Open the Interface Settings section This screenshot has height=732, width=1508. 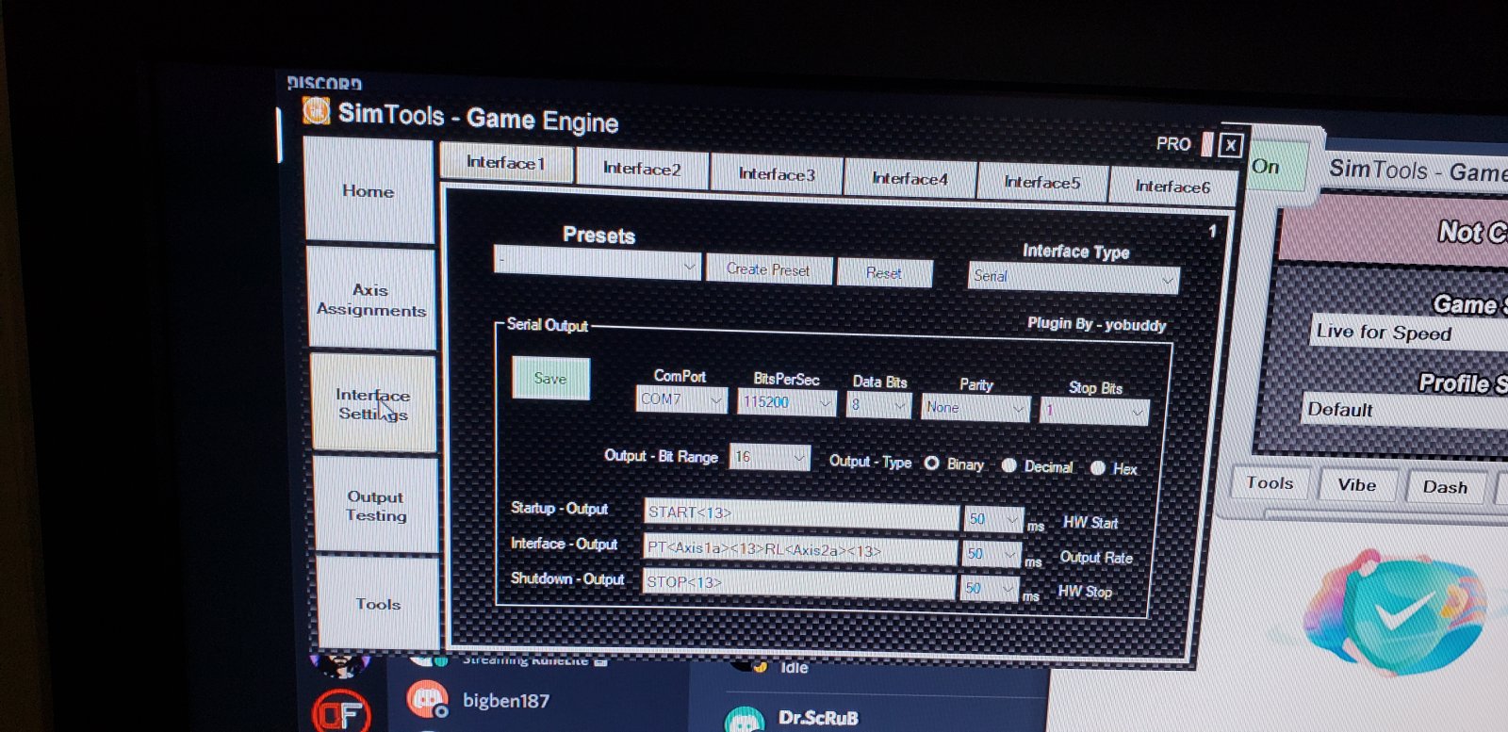(373, 404)
